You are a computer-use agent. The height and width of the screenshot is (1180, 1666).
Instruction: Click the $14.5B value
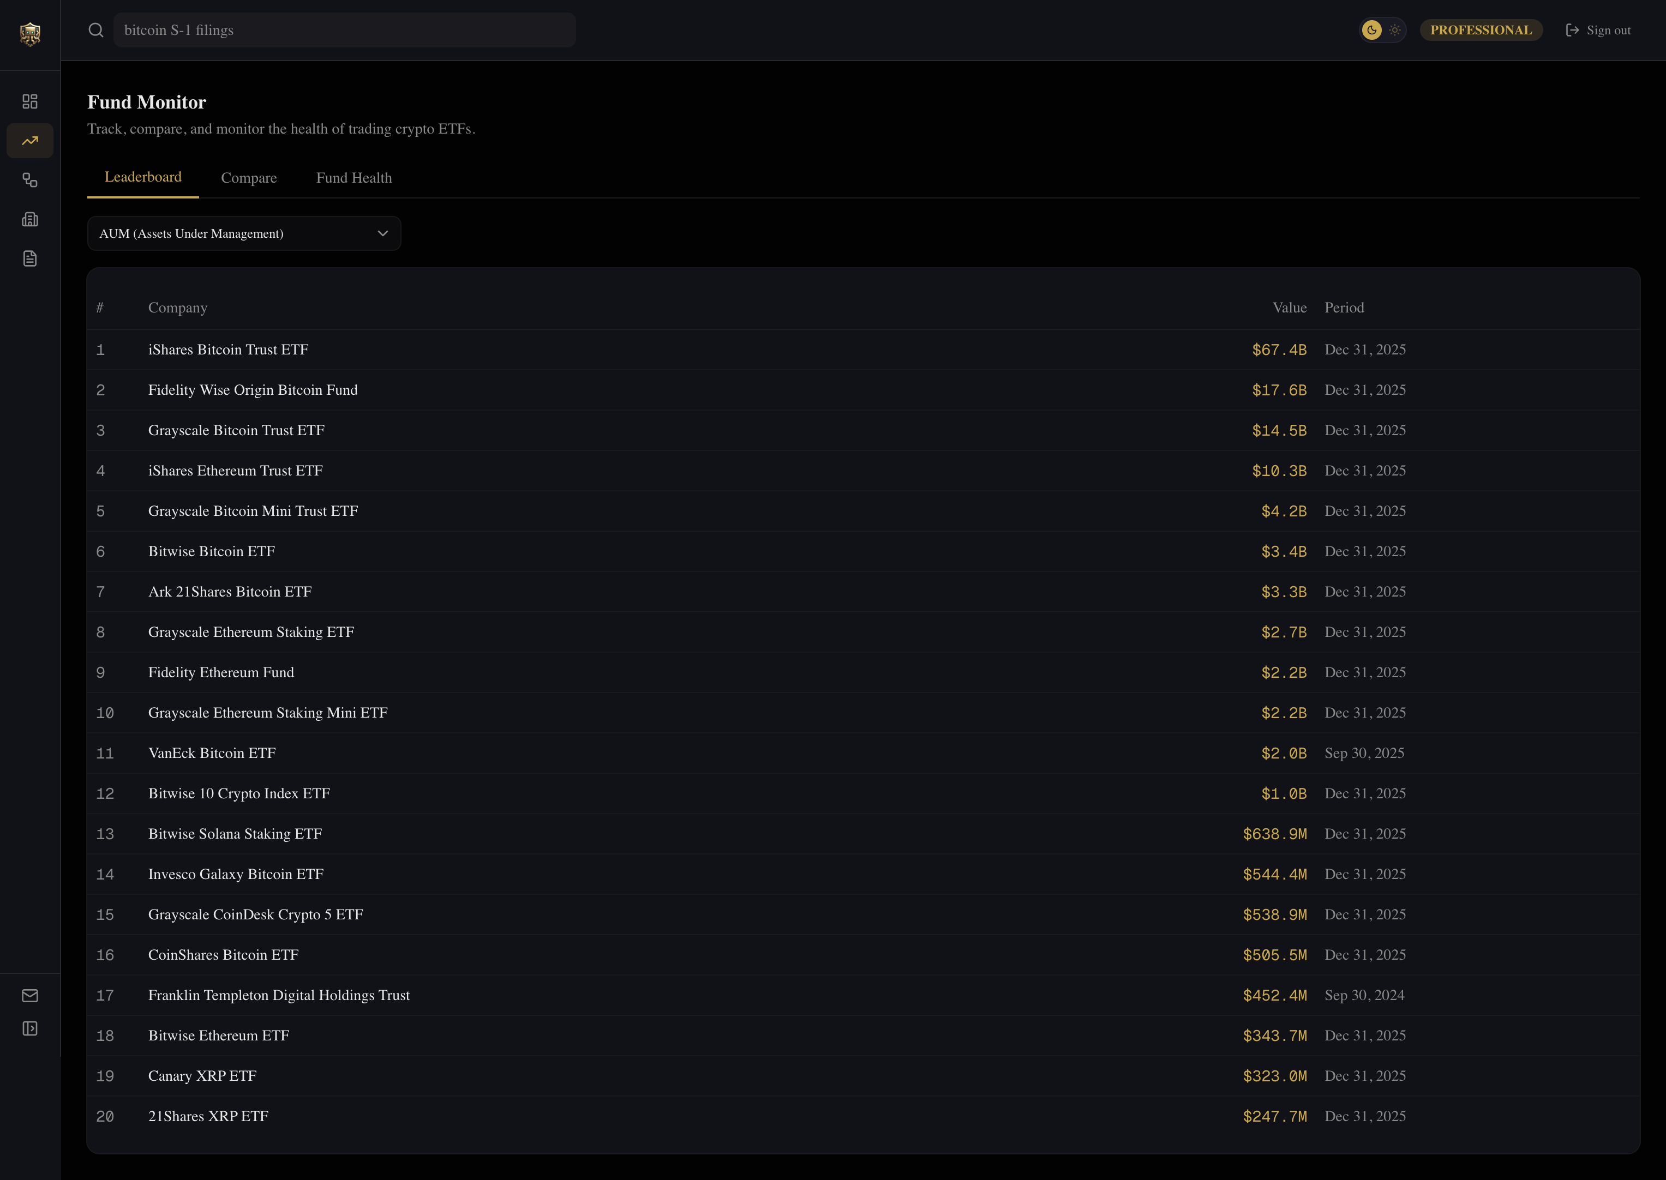tap(1279, 430)
